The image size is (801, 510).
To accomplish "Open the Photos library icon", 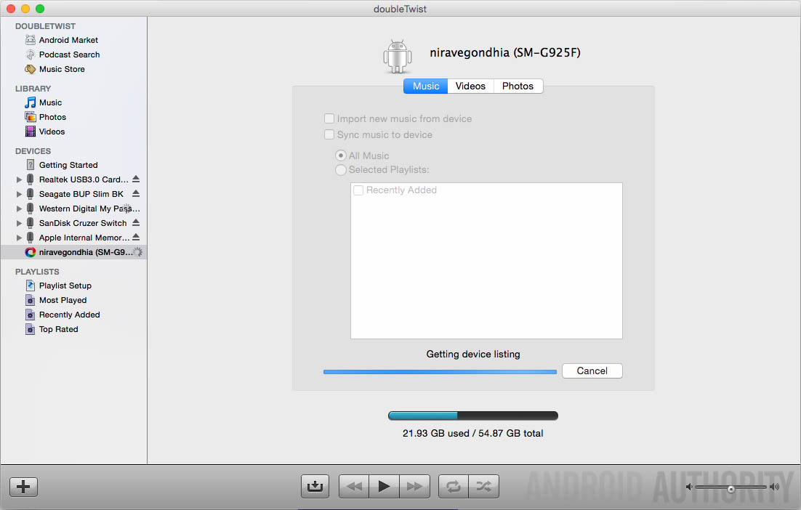I will pyautogui.click(x=30, y=117).
